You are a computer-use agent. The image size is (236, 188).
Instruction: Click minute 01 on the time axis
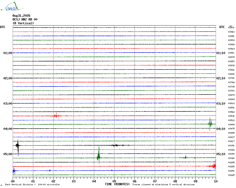(x=33, y=181)
